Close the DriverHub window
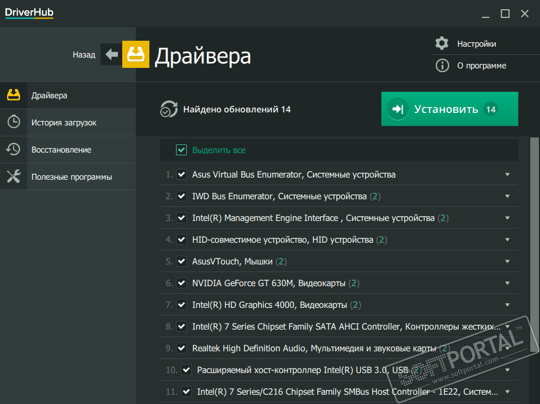Screen dimensions: 540x404 click(x=524, y=14)
